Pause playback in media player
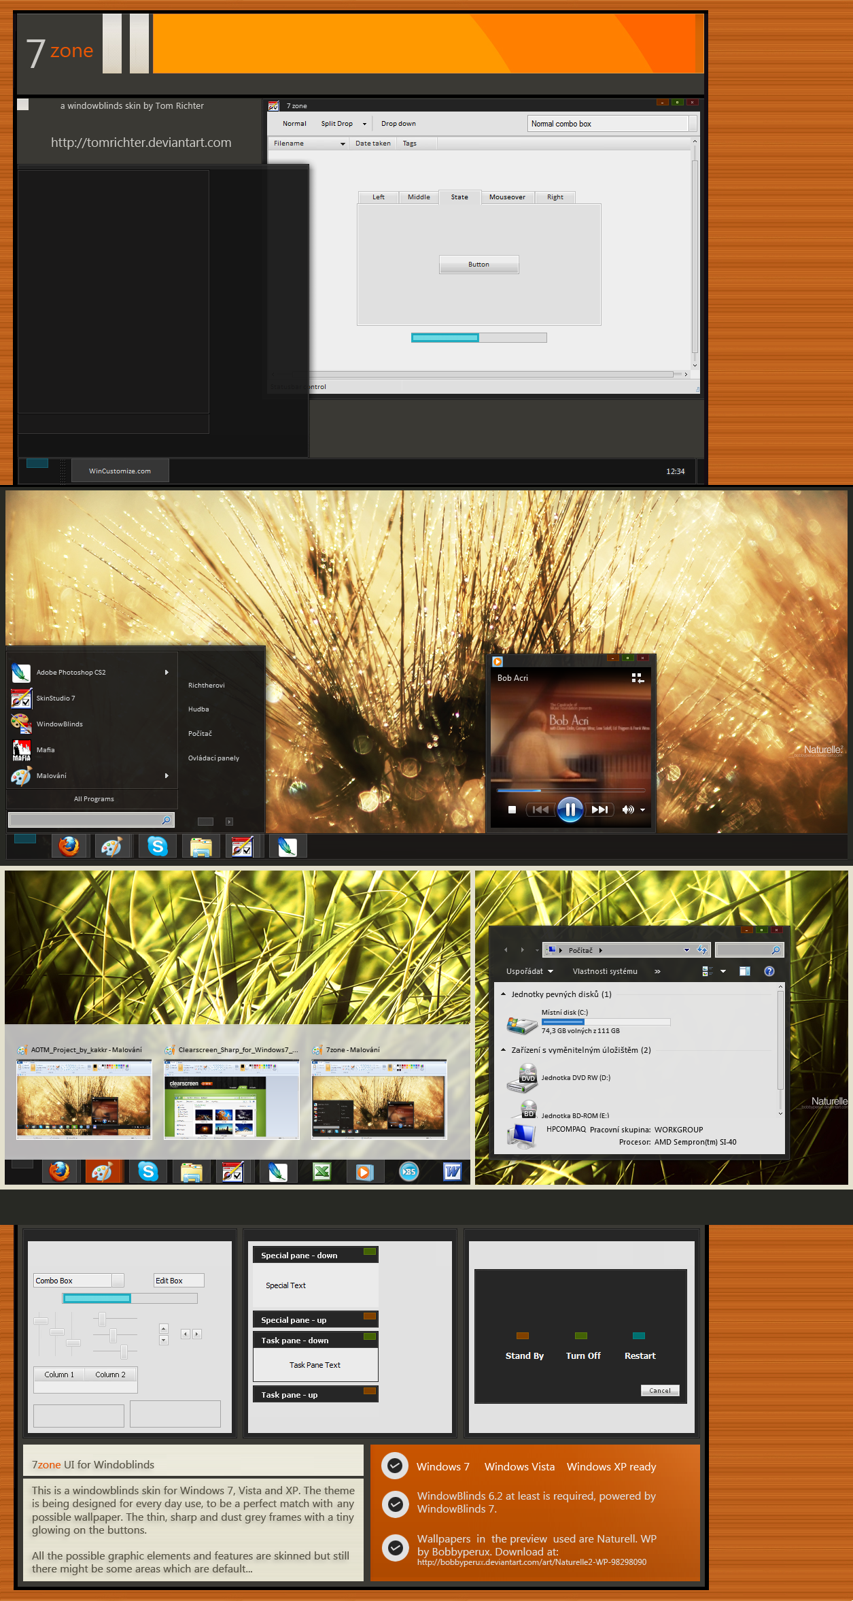The image size is (853, 1601). [570, 809]
